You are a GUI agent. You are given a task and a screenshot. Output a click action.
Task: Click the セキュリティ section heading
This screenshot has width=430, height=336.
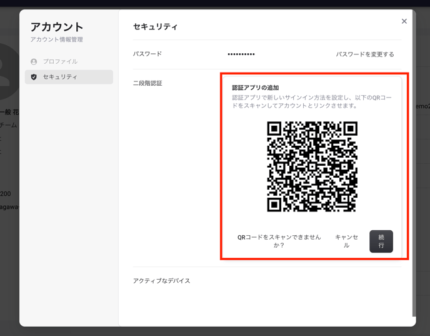pyautogui.click(x=155, y=27)
